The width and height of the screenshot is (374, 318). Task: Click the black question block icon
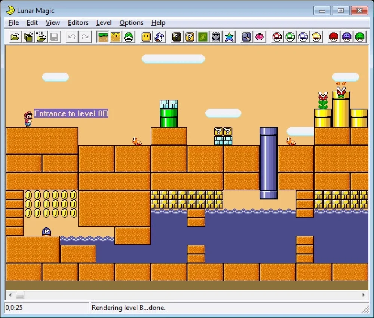(177, 37)
